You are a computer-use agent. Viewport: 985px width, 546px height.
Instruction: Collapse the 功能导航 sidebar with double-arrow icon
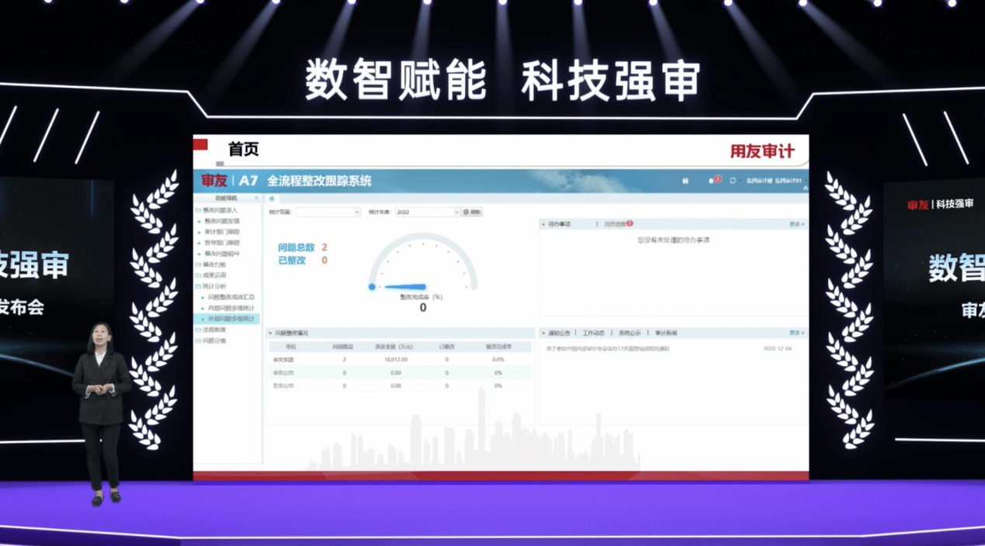tap(258, 199)
